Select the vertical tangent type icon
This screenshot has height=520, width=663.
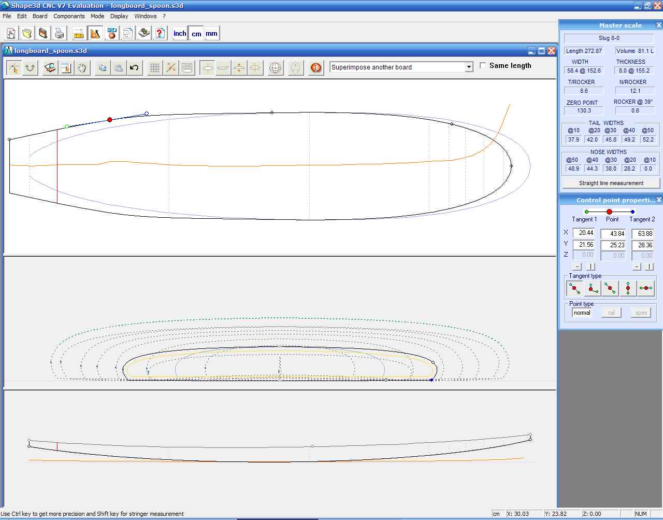(x=628, y=288)
